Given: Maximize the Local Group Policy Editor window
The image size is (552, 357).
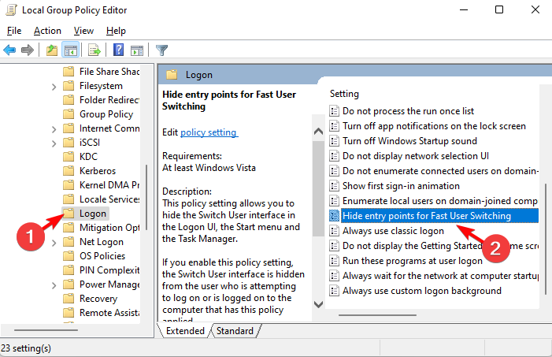Looking at the screenshot, I should (499, 9).
